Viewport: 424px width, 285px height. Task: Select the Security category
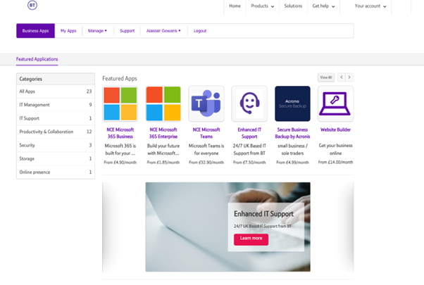56,145
